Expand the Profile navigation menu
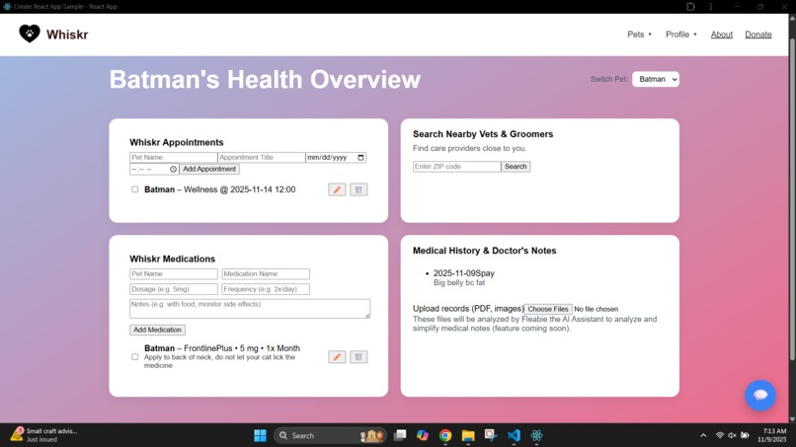This screenshot has height=447, width=796. 681,35
